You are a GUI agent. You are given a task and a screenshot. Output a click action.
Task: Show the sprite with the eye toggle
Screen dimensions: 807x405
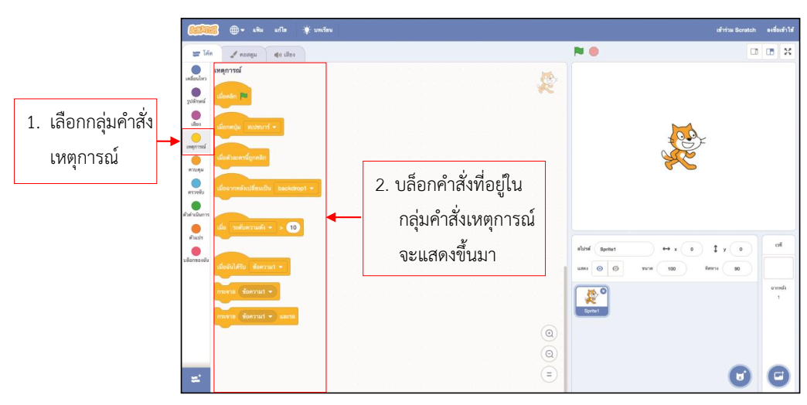[599, 268]
